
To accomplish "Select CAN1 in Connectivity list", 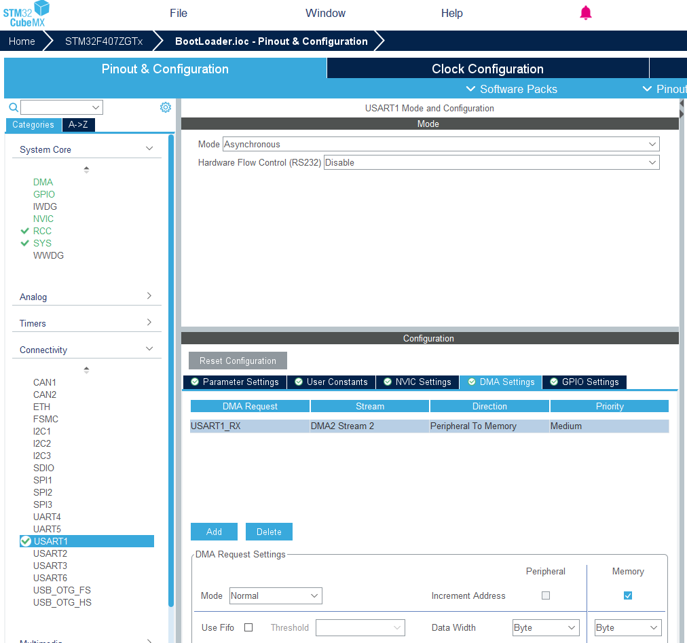I will [45, 383].
